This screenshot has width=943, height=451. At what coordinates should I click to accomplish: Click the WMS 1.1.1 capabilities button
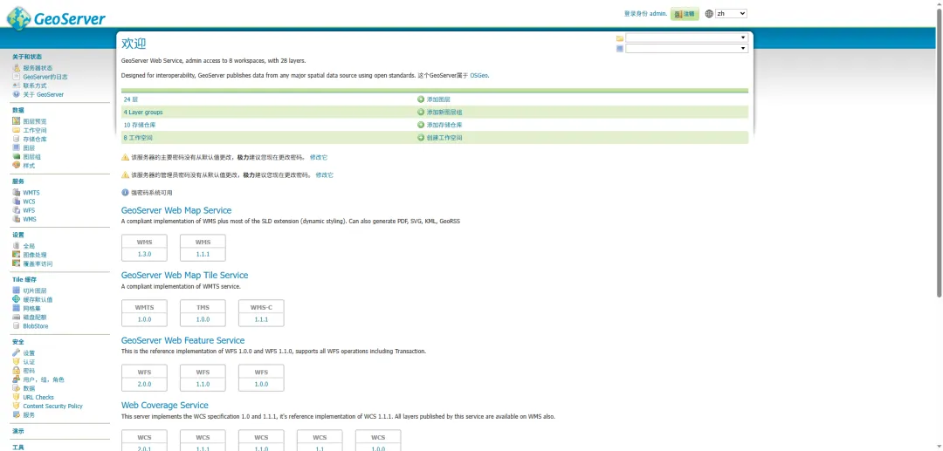coord(203,248)
